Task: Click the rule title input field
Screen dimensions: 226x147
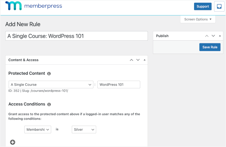Action: pyautogui.click(x=76, y=36)
